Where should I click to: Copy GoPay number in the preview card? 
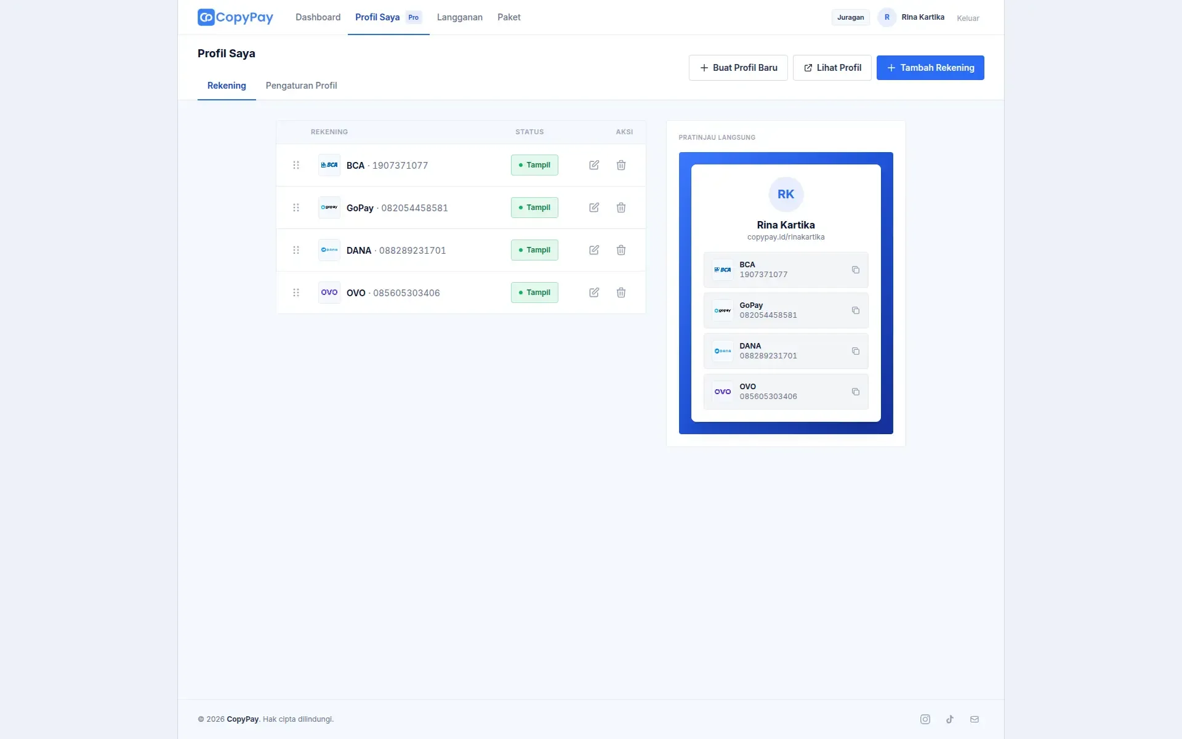click(x=856, y=310)
